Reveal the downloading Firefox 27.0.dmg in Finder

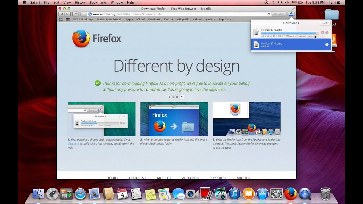click(x=327, y=33)
